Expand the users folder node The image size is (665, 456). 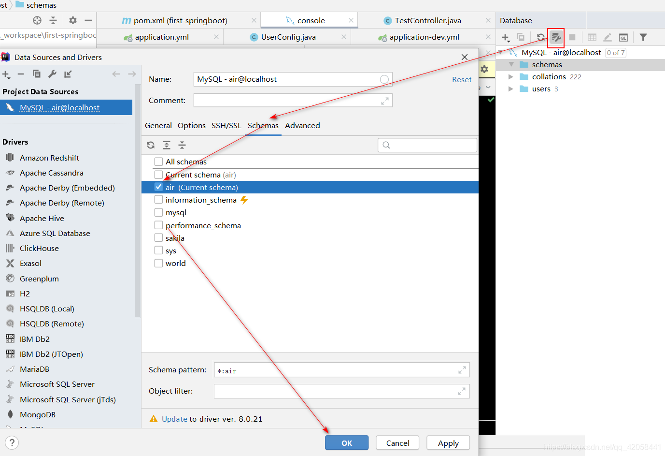click(x=511, y=89)
